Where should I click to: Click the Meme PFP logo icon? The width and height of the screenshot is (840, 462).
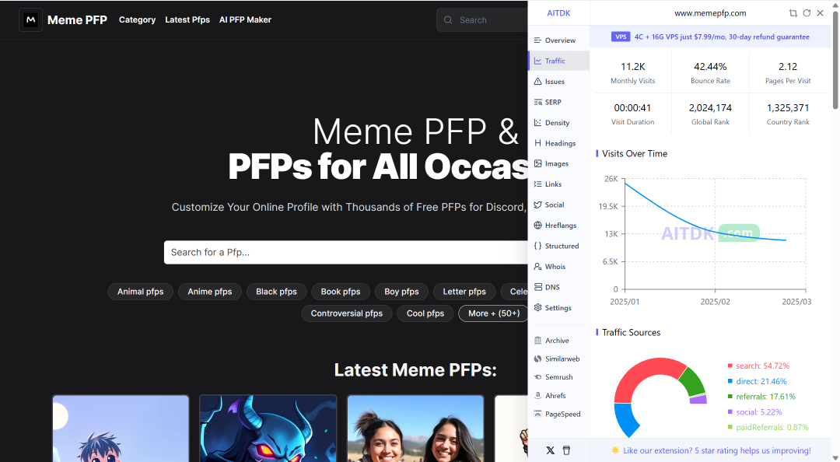(x=31, y=19)
